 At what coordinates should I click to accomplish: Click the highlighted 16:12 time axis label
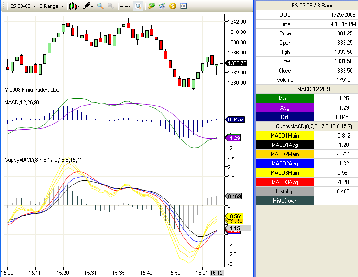pyautogui.click(x=216, y=273)
